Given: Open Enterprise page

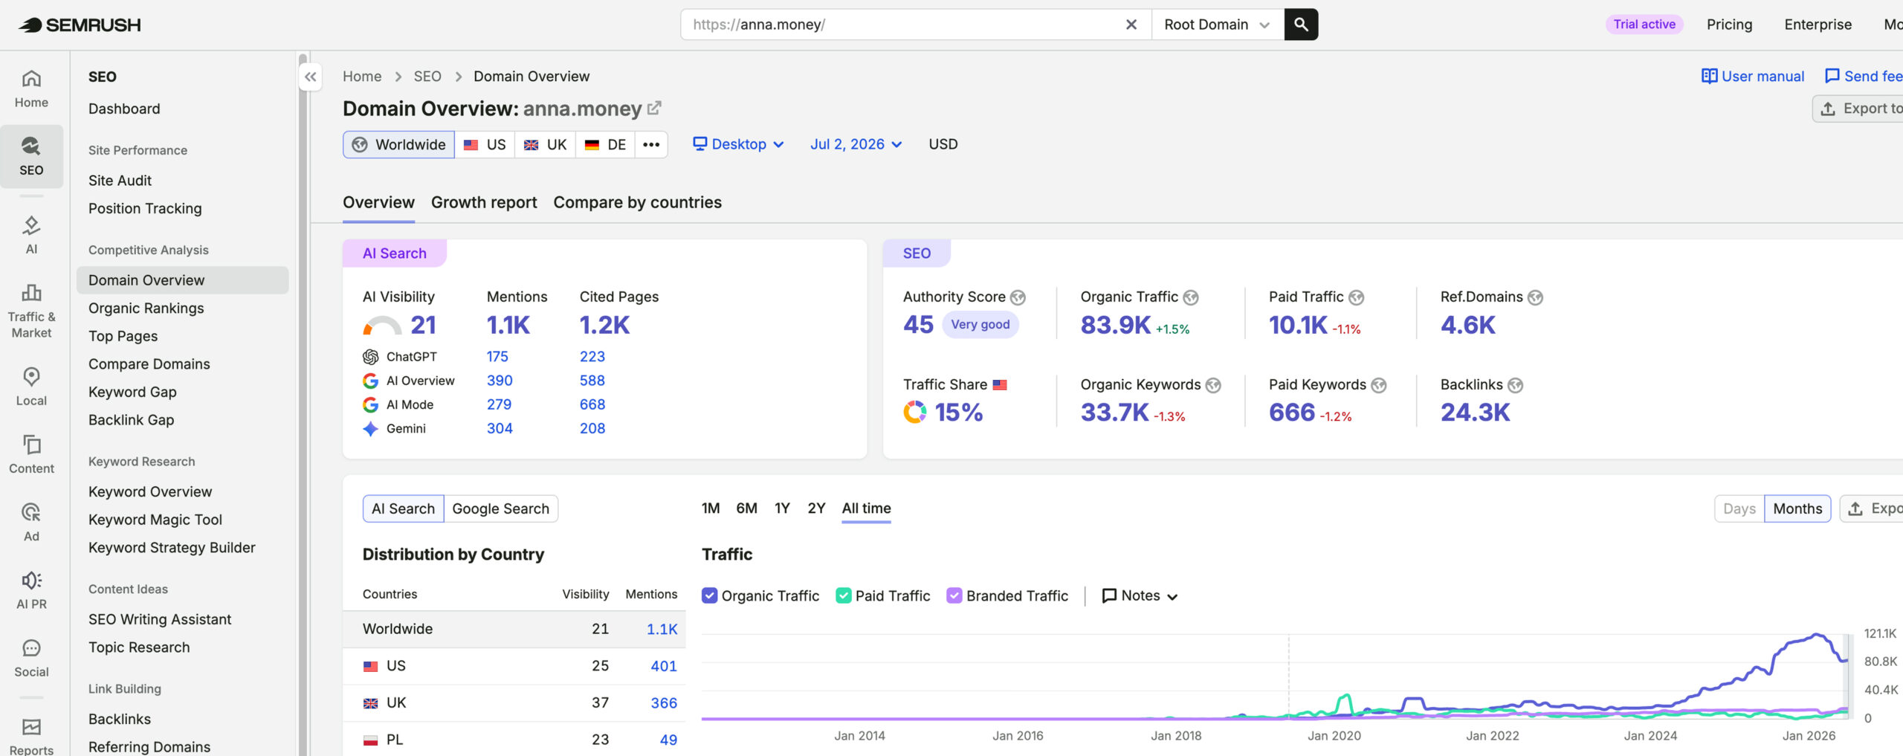Looking at the screenshot, I should [1818, 25].
